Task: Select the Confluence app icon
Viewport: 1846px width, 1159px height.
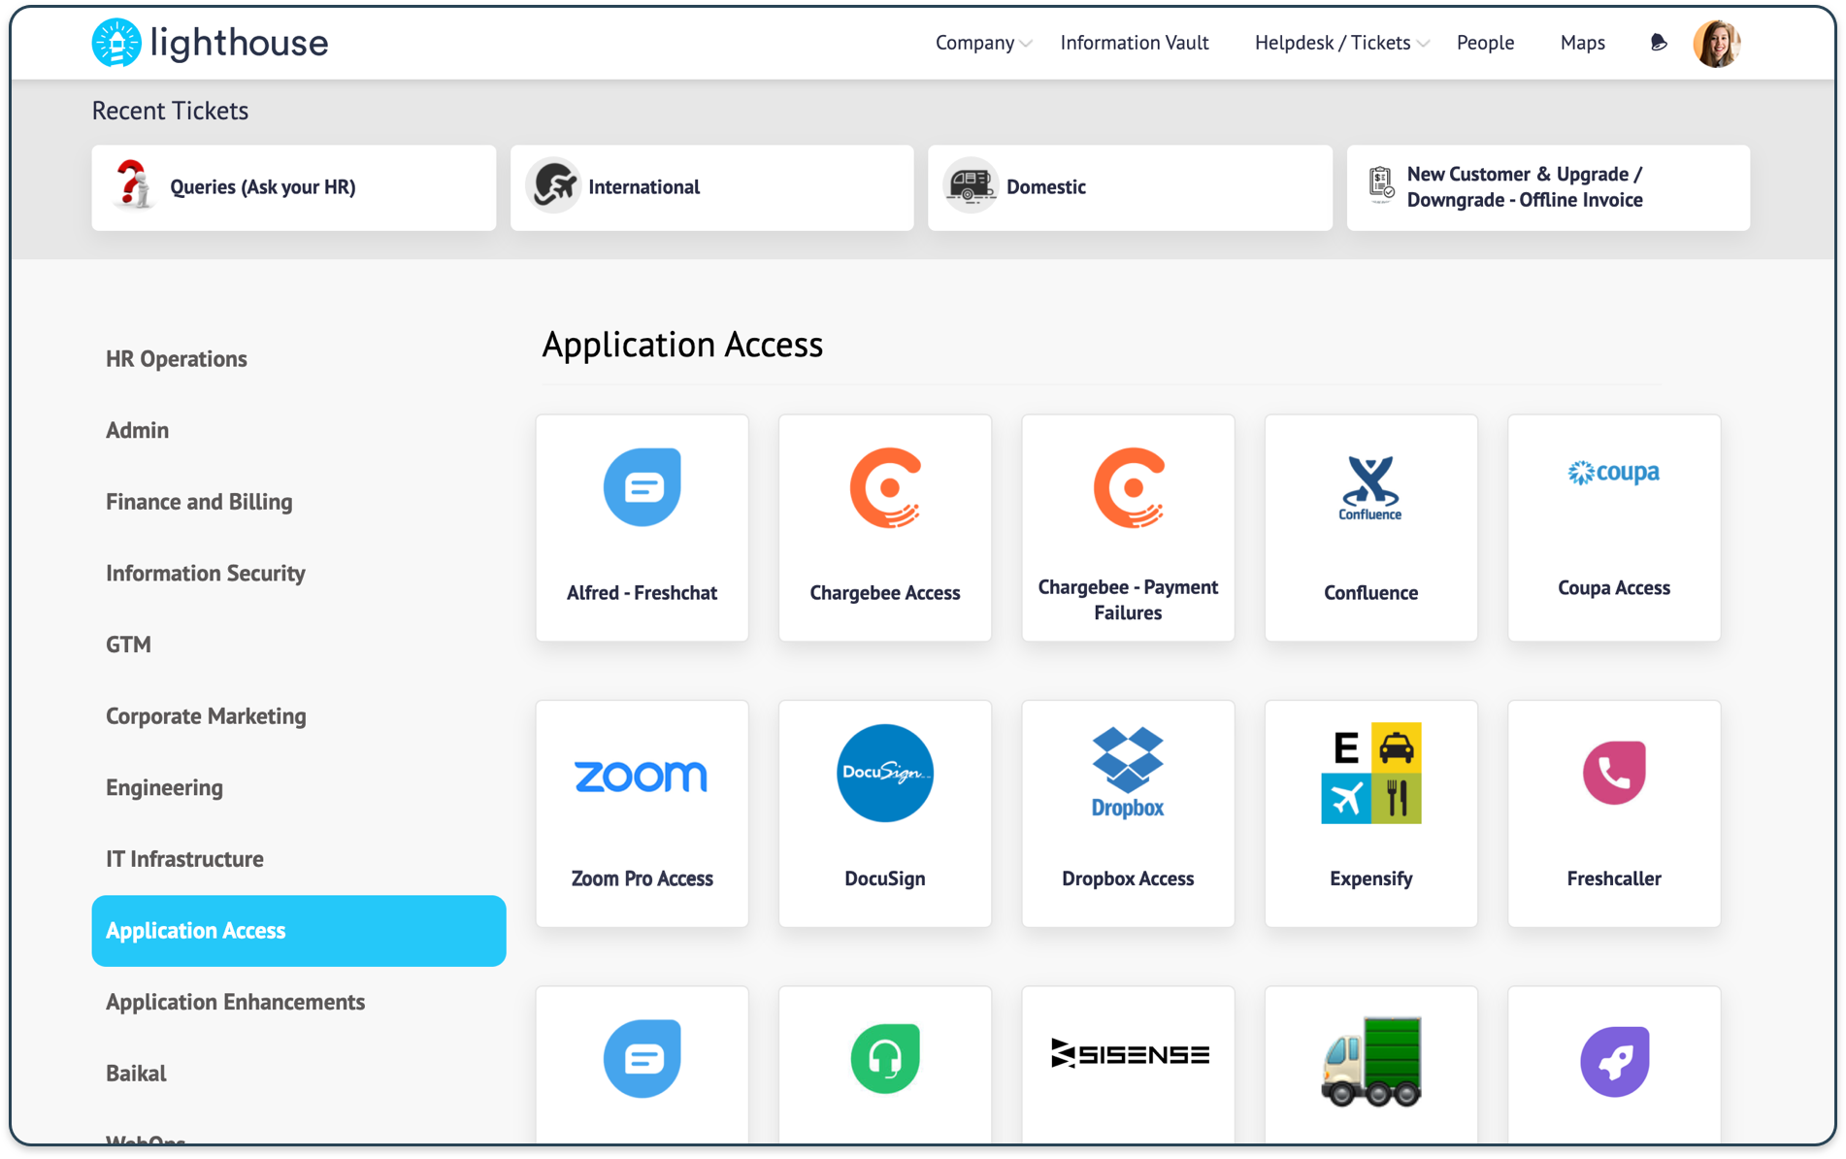Action: coord(1370,487)
